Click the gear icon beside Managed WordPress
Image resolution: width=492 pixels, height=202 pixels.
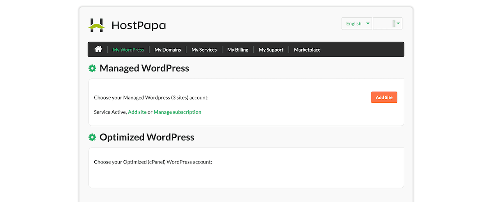[x=92, y=68]
